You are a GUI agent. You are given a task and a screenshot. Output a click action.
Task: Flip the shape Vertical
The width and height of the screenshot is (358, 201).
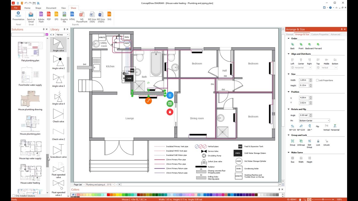(x=326, y=126)
